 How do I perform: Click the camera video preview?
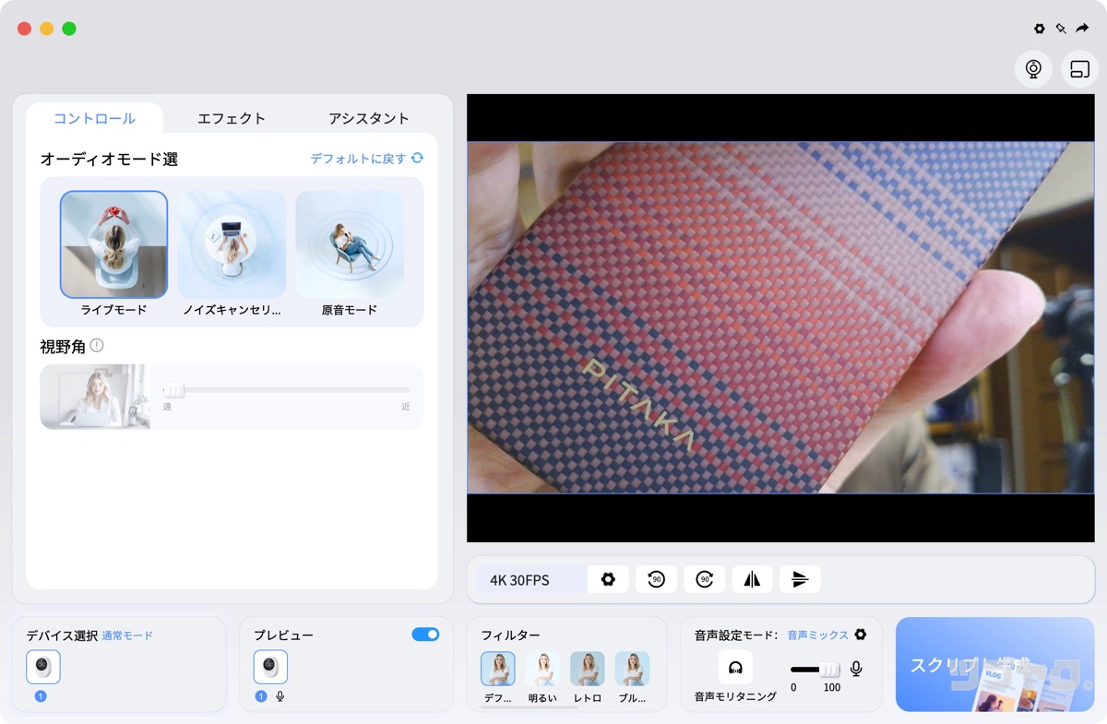tap(780, 317)
